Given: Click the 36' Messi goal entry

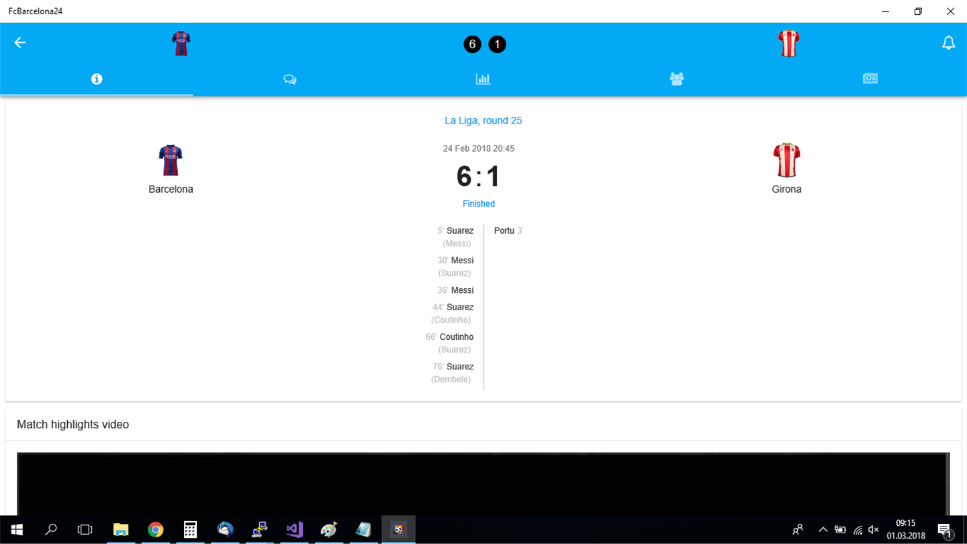Looking at the screenshot, I should [x=455, y=290].
